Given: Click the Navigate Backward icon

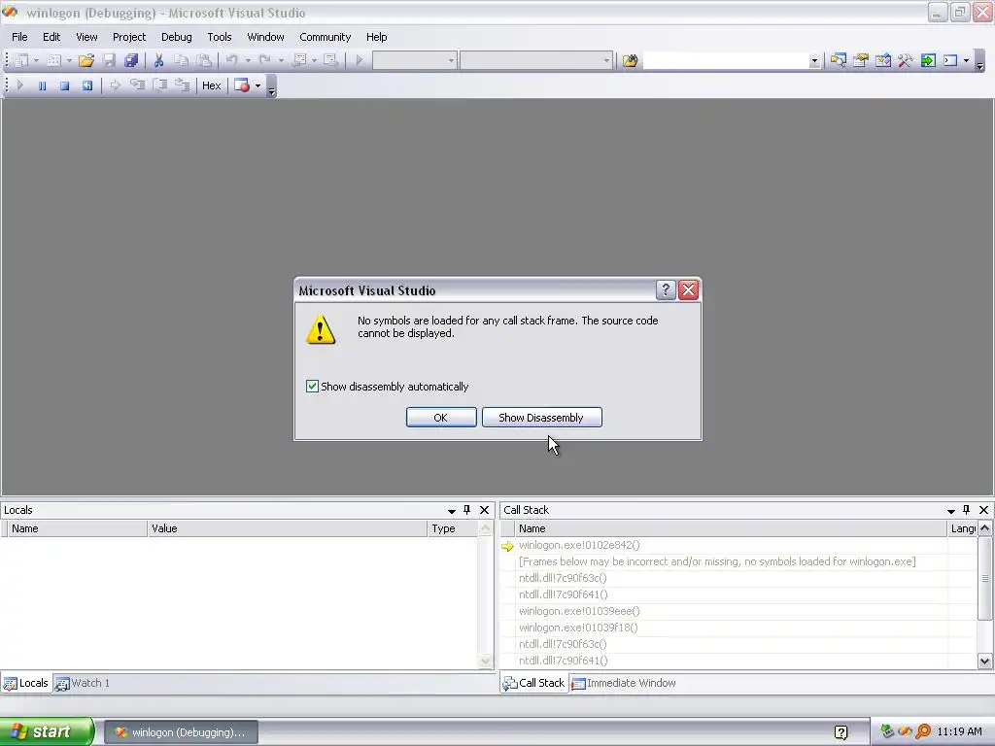Looking at the screenshot, I should [x=299, y=60].
